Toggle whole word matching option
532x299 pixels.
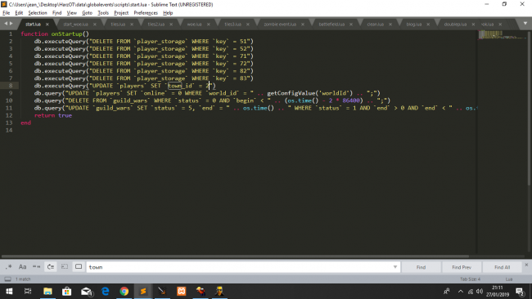pos(36,267)
